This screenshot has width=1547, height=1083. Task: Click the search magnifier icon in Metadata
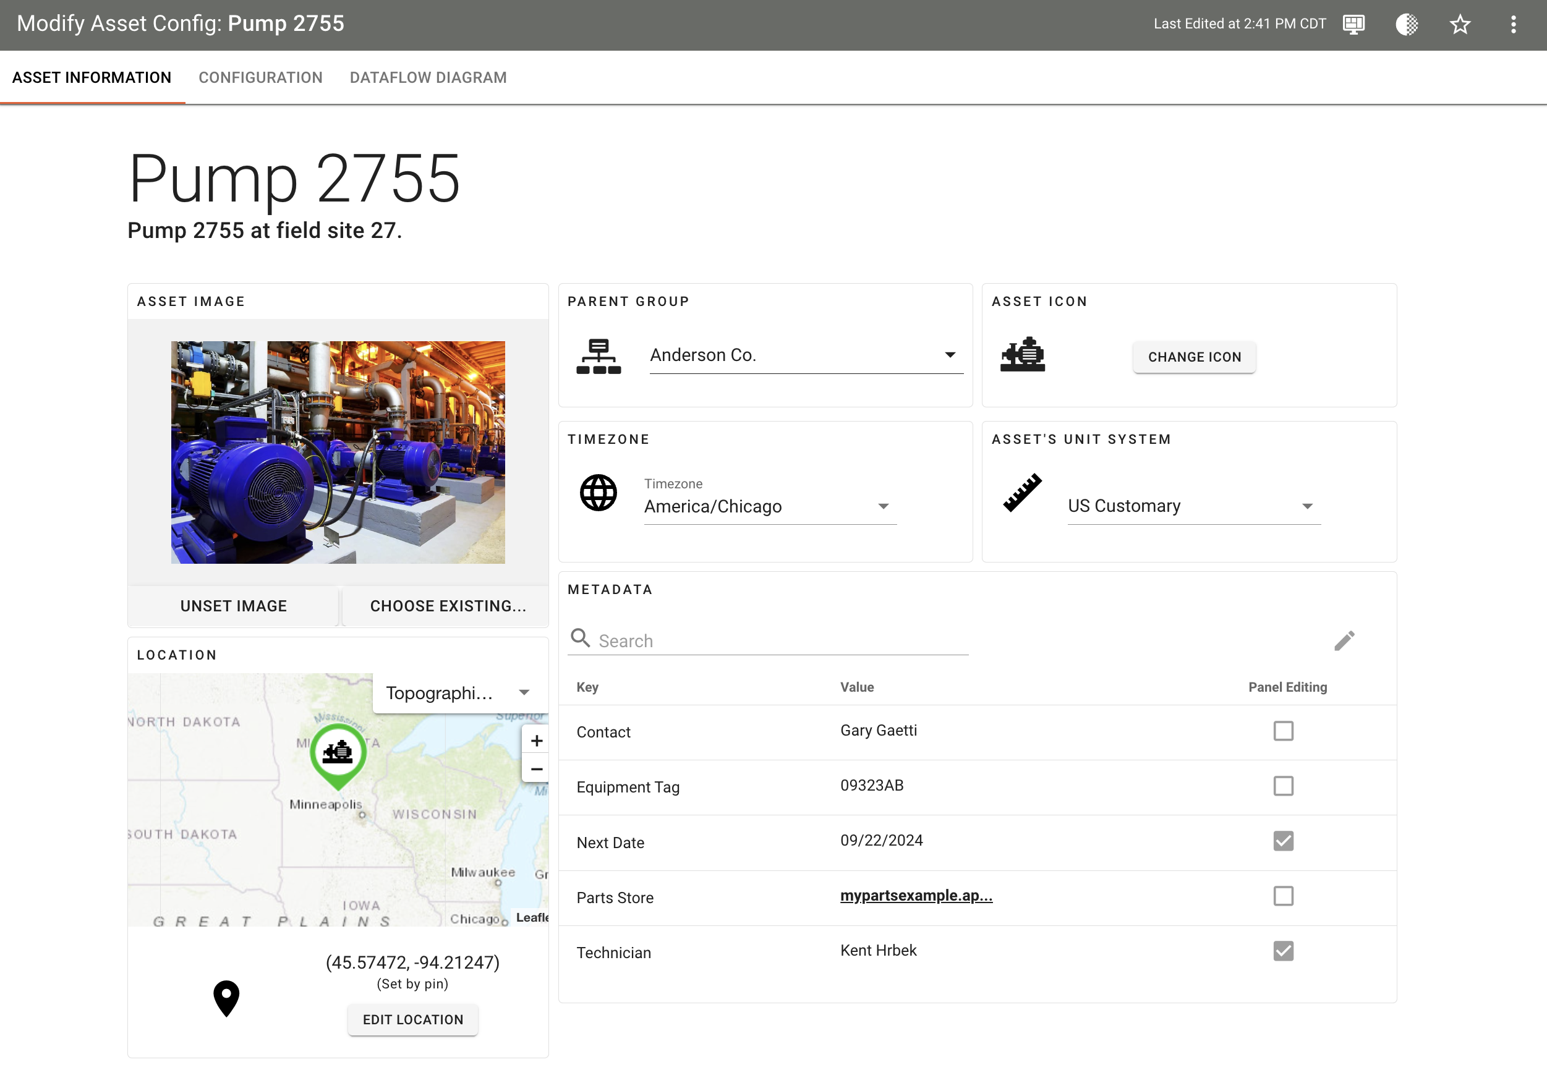click(x=579, y=638)
